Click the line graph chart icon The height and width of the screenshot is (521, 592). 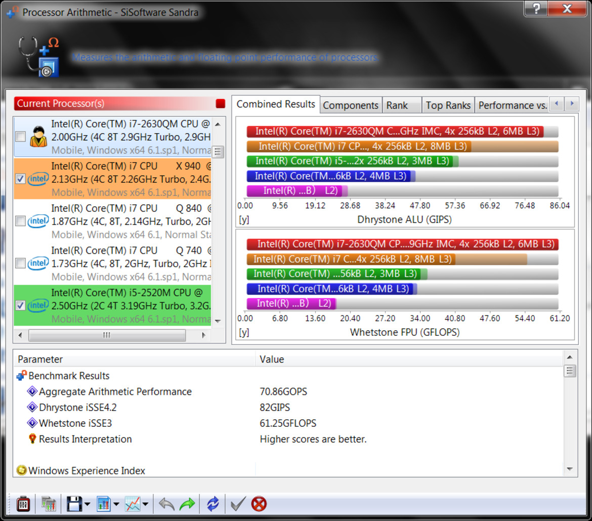tap(133, 504)
